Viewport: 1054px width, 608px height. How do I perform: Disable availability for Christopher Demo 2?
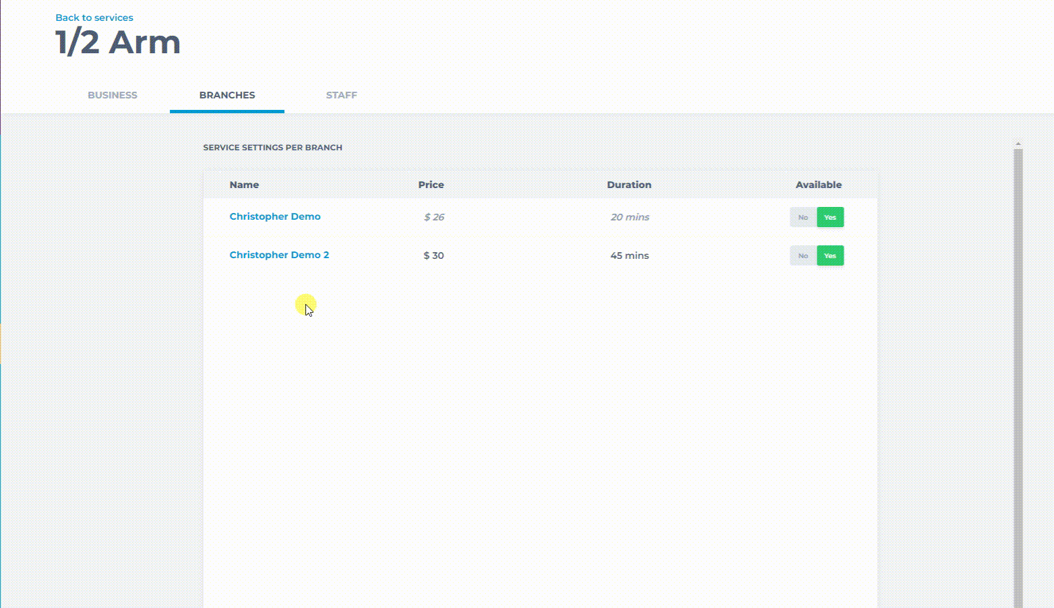(803, 255)
